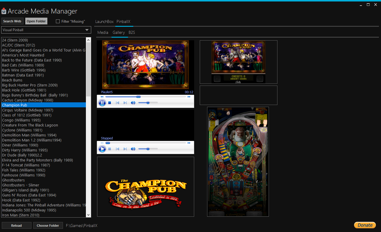Image resolution: width=381 pixels, height=232 pixels.
Task: Adjust volume slider of stopped player
Action: [148, 149]
